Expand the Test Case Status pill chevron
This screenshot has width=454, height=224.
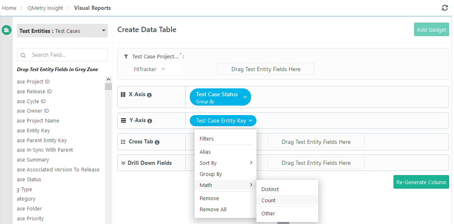coord(245,97)
